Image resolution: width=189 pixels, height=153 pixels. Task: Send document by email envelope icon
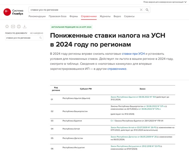coord(13,26)
